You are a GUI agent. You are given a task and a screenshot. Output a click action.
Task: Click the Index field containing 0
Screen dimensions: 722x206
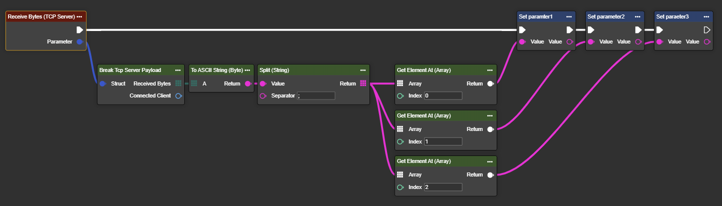tap(443, 95)
